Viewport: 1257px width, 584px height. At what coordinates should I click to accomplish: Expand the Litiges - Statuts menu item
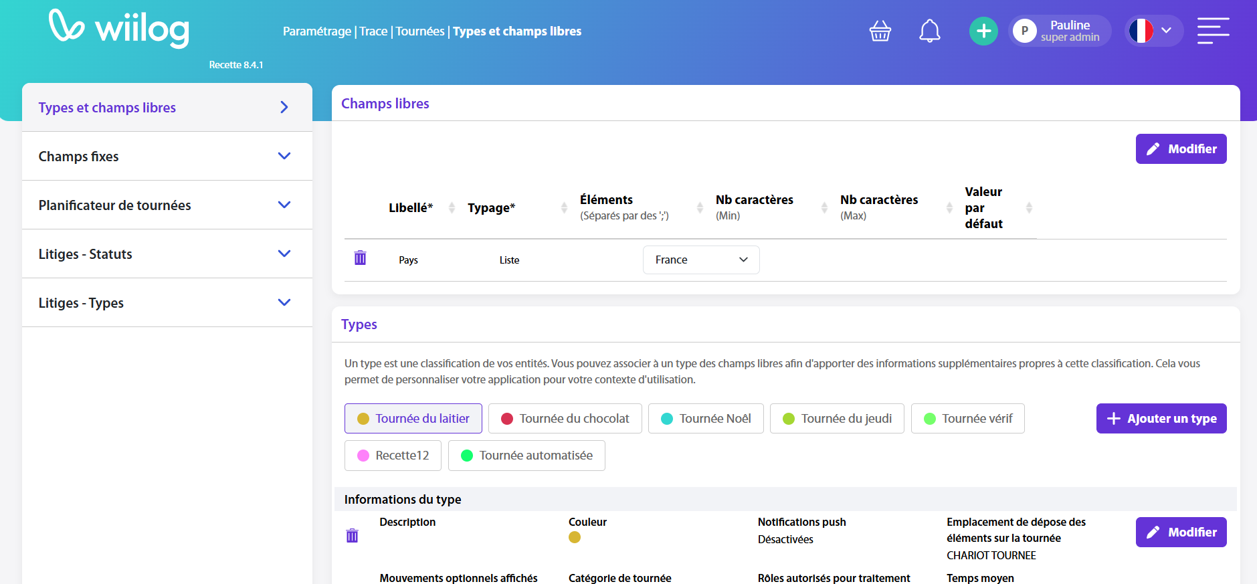[167, 254]
